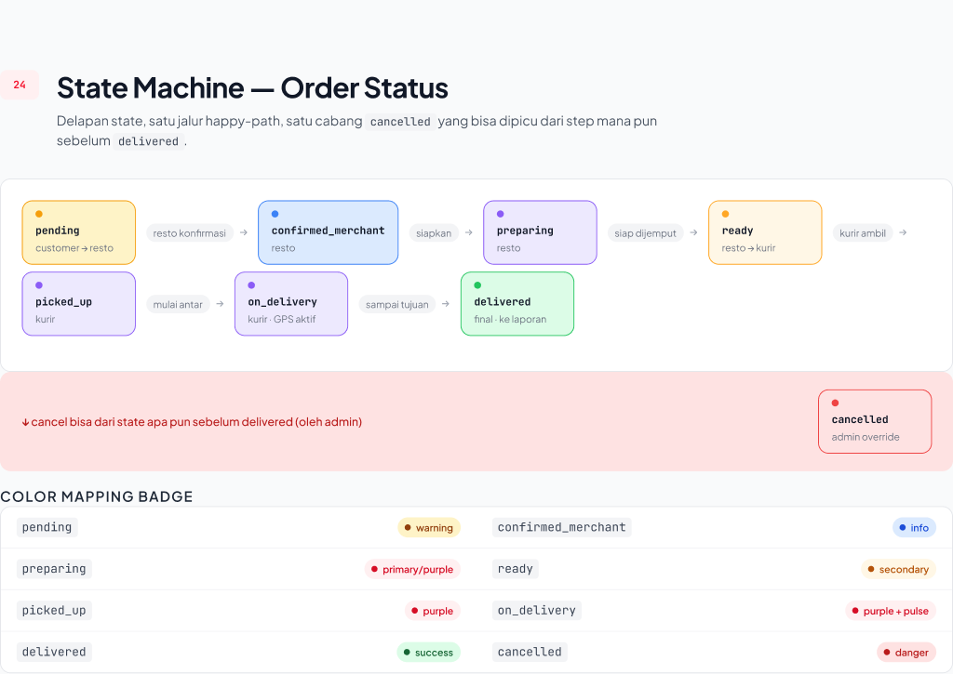The width and height of the screenshot is (953, 674).
Task: Click 'ready' label in color mapping table
Action: pos(516,568)
